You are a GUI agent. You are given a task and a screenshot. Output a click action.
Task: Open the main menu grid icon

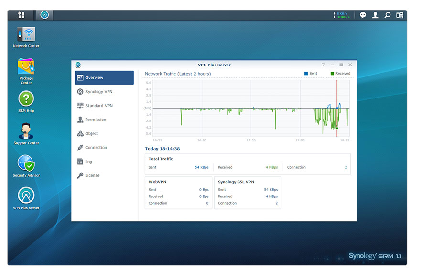(21, 15)
